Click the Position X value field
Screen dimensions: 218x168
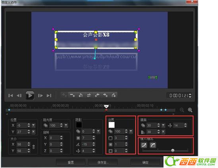click(22, 125)
